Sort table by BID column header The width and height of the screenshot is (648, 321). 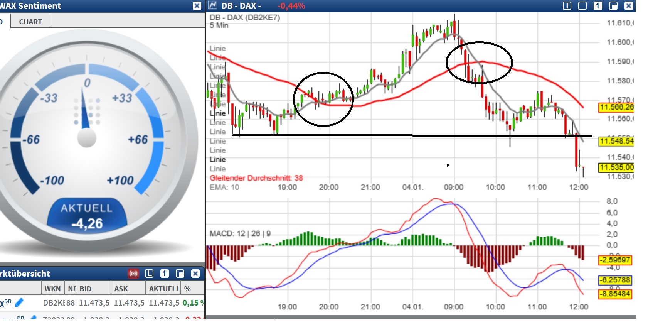86,289
